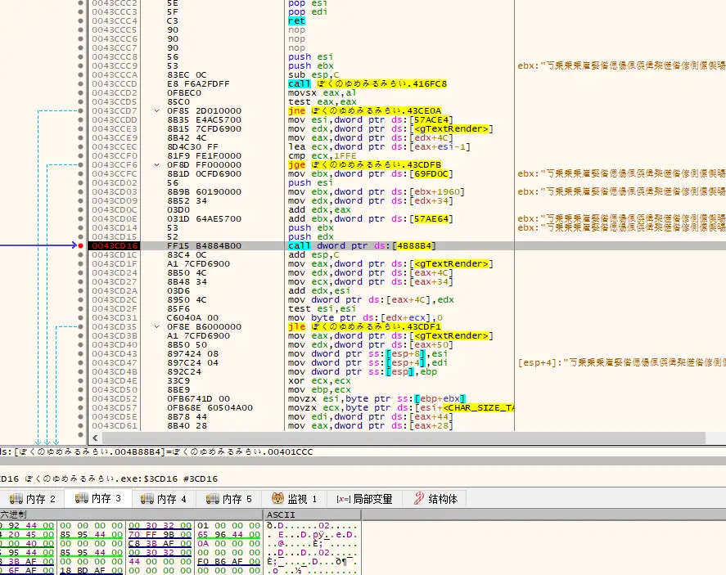Select the 'ret' instruction
The width and height of the screenshot is (726, 575).
[296, 20]
